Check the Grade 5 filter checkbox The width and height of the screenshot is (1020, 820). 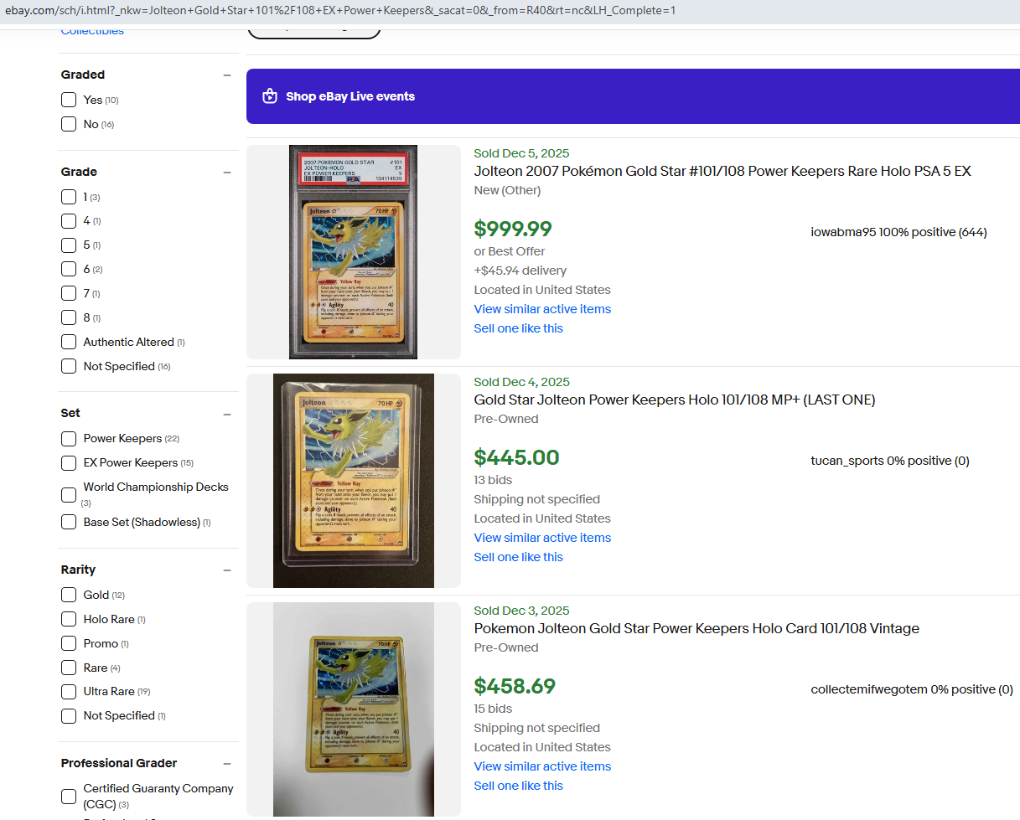pos(68,245)
